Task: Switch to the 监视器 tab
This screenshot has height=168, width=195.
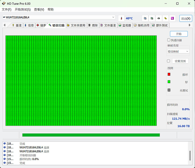Action: pos(125,25)
